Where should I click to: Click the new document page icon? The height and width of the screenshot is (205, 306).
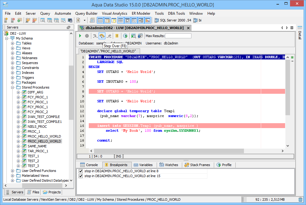tap(78, 20)
